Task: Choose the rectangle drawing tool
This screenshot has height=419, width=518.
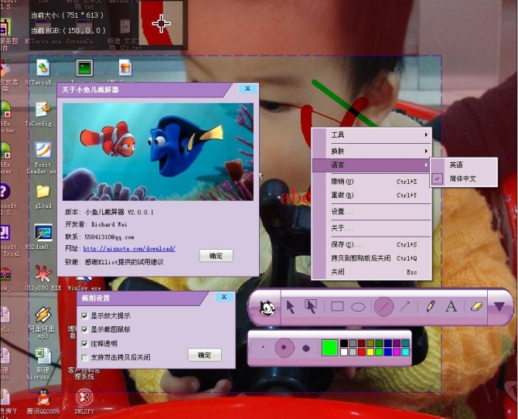Action: point(337,307)
